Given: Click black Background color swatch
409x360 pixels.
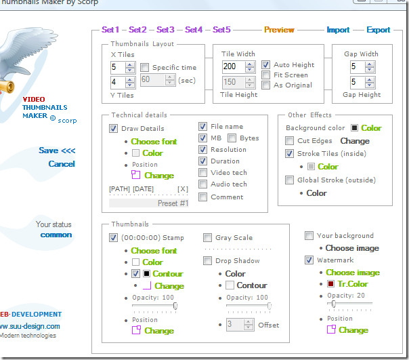Looking at the screenshot, I should click(x=354, y=127).
